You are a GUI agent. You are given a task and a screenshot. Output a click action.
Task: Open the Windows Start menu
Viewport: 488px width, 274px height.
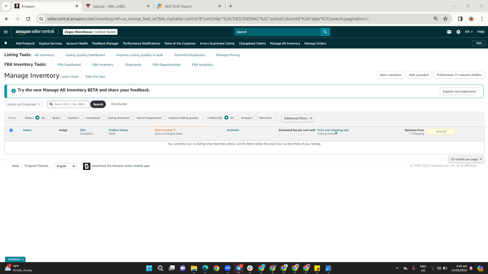(x=149, y=268)
